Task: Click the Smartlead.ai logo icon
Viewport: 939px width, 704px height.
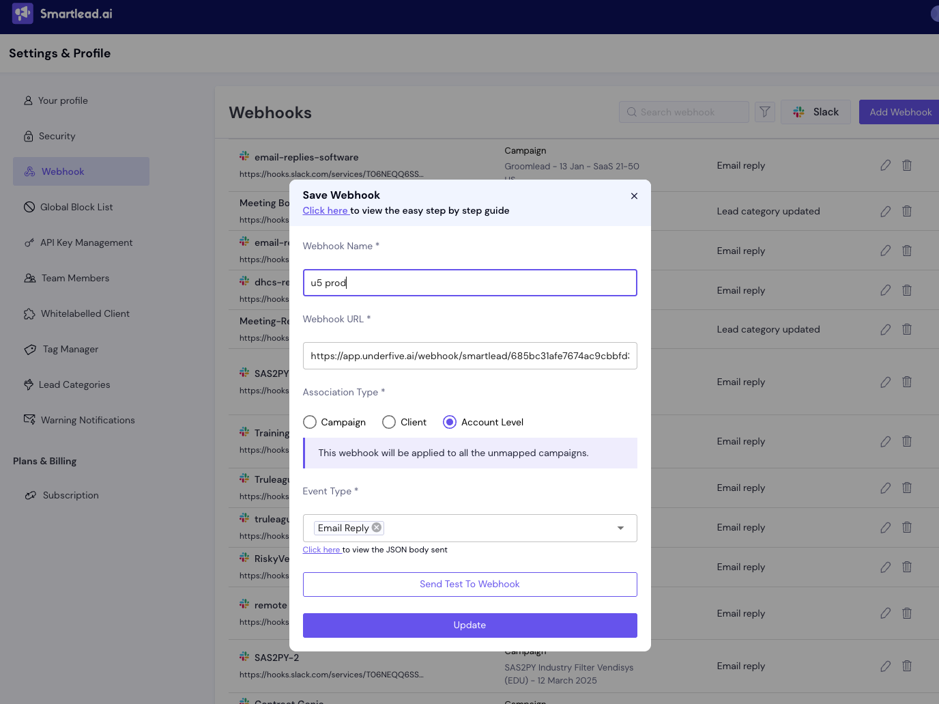Action: (x=23, y=13)
